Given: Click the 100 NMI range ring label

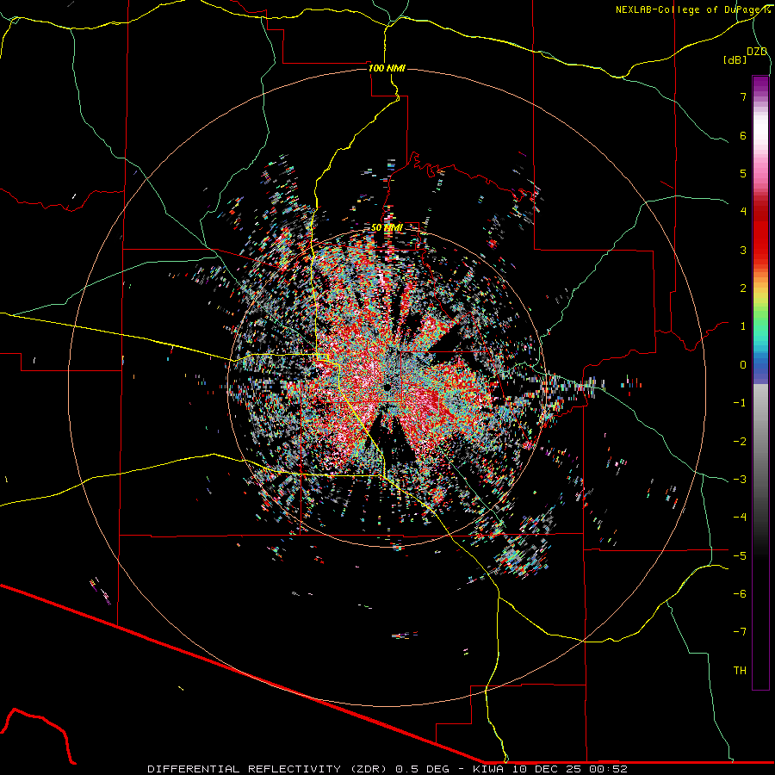Looking at the screenshot, I should coord(387,68).
